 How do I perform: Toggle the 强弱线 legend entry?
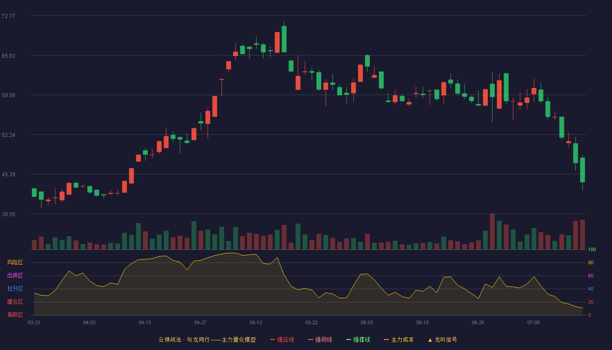(x=320, y=339)
